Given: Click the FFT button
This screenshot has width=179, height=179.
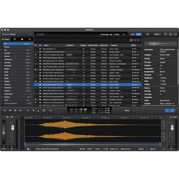Looking at the screenshot, I should [50, 111].
